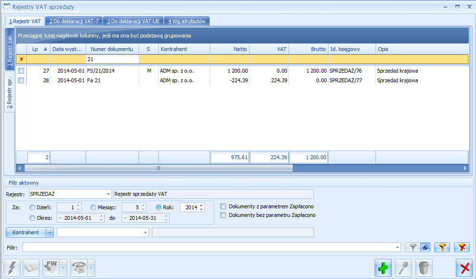This screenshot has height=279, width=476.
Task: Click the Lp column sort arrow
Action: tap(45, 49)
